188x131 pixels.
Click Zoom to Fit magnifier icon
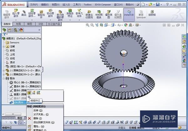click(x=87, y=25)
